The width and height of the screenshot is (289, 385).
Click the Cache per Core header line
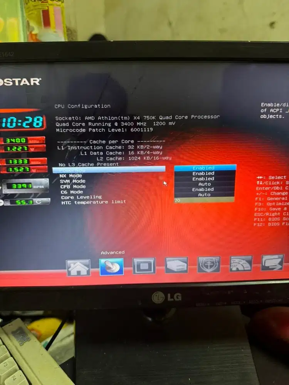(x=111, y=142)
